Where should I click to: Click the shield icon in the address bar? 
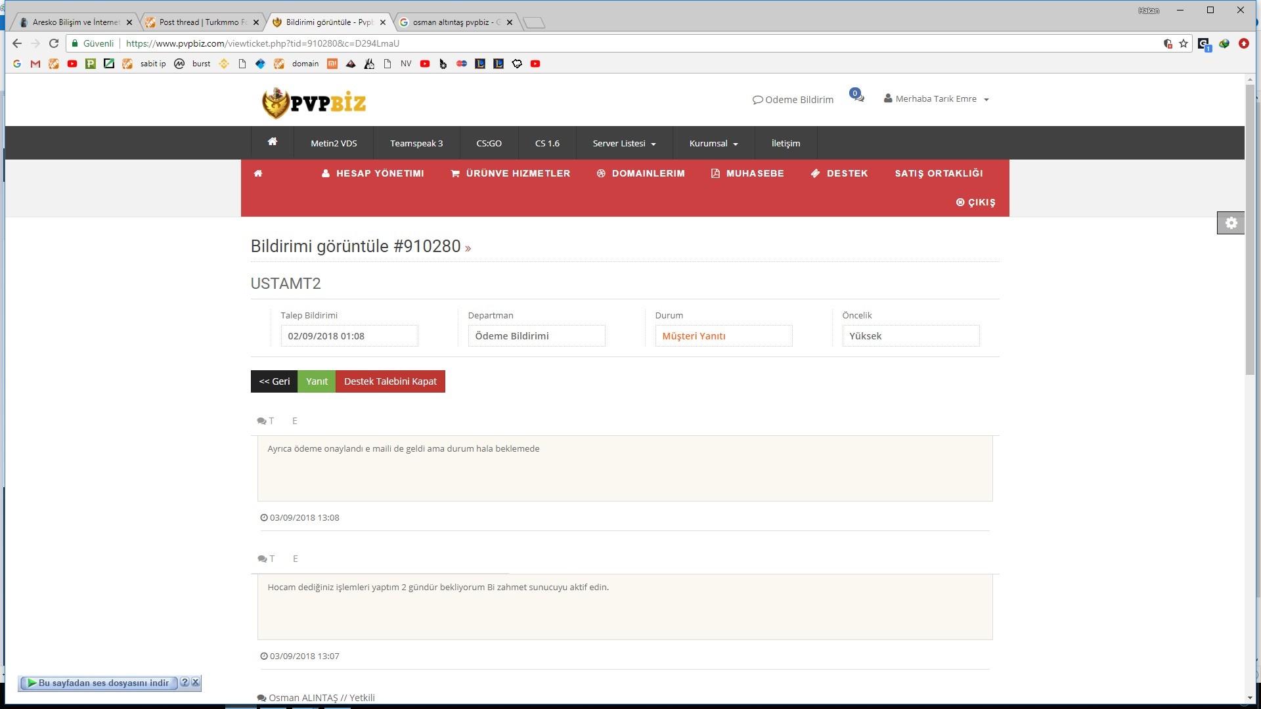1168,43
